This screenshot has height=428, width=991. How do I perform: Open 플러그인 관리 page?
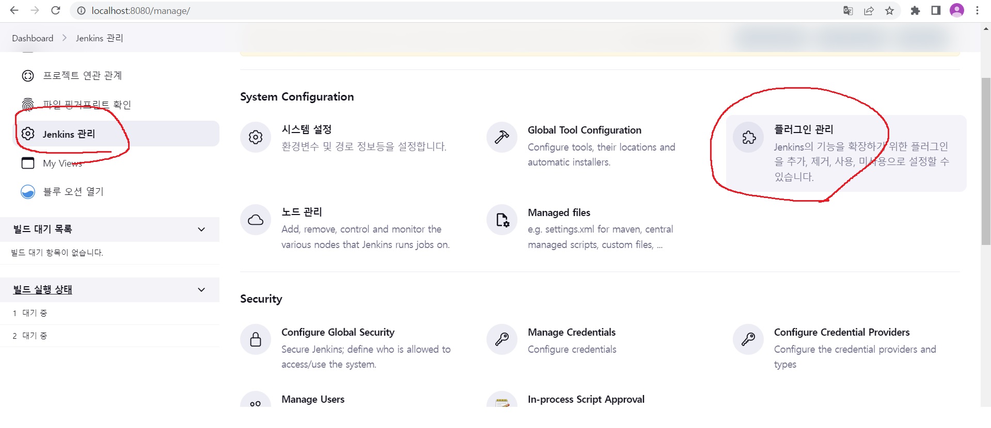(804, 129)
